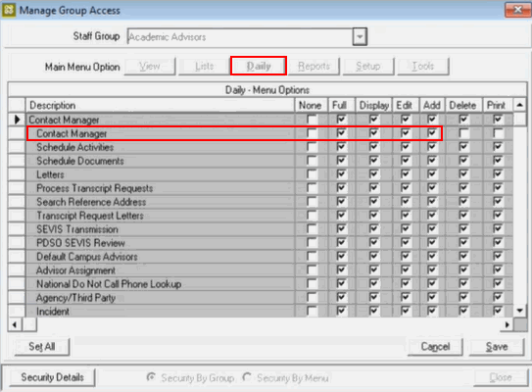Uncheck Display for Schedule Documents
Image resolution: width=532 pixels, height=392 pixels.
373,161
